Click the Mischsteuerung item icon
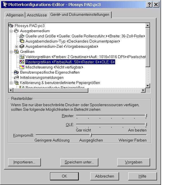 pos(22,67)
